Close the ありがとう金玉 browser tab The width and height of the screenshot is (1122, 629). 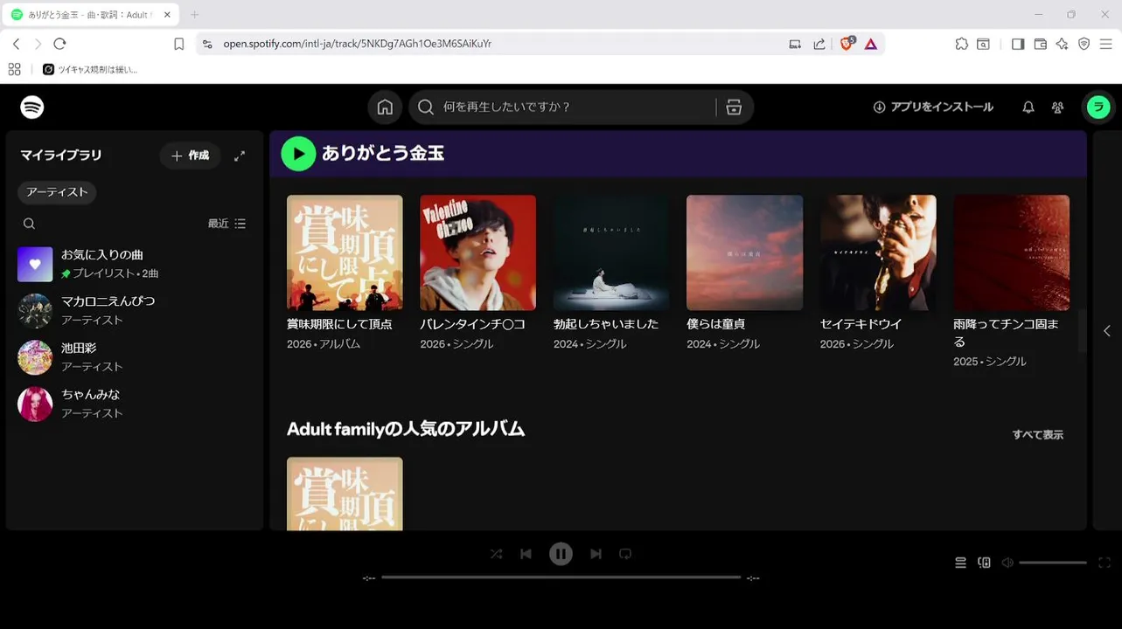coord(167,15)
